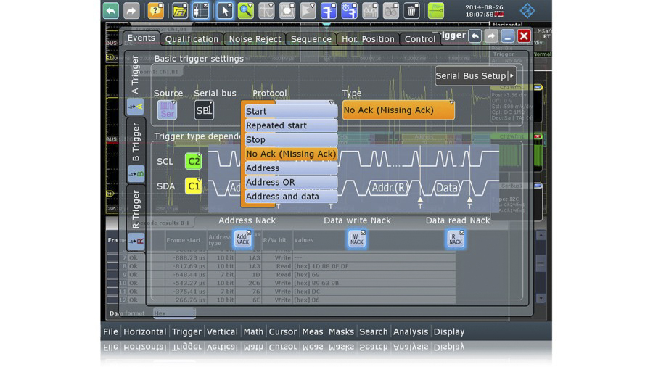Click the trash can Delete icon
653x367 pixels.
point(411,10)
